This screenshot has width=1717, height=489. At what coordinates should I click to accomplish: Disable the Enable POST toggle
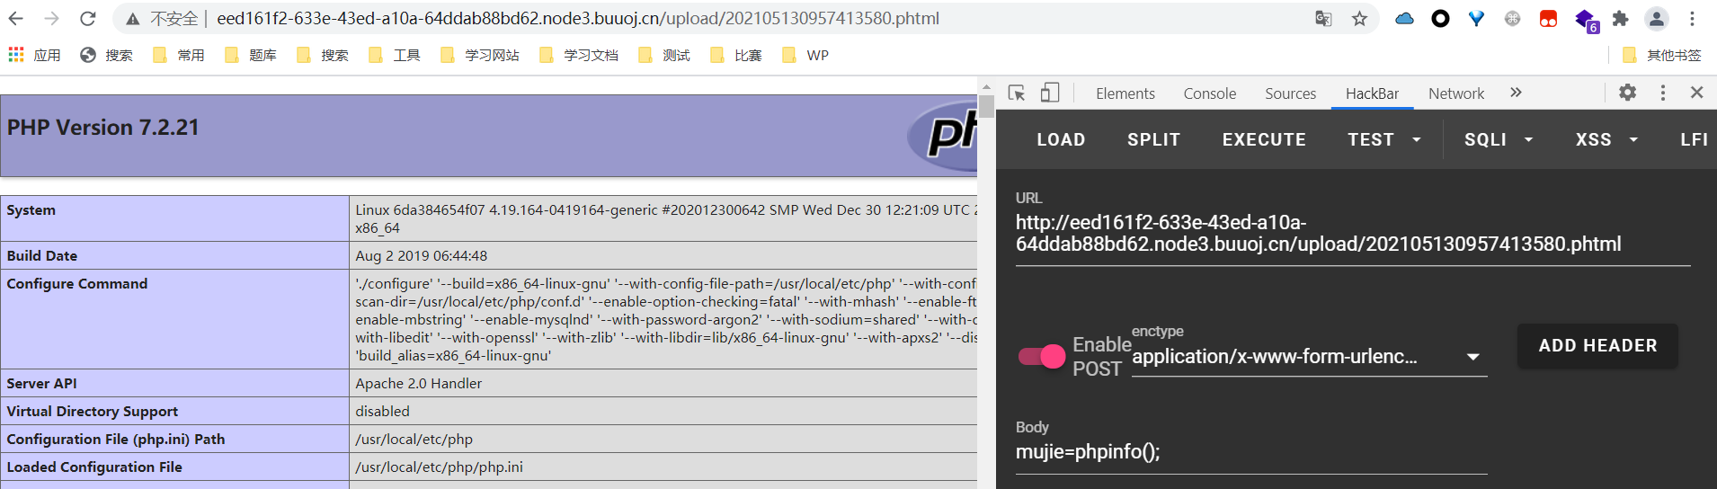pos(1042,357)
